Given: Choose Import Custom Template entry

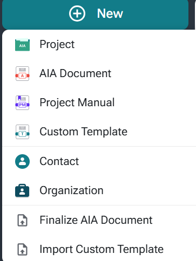Looking at the screenshot, I should 99,249.
